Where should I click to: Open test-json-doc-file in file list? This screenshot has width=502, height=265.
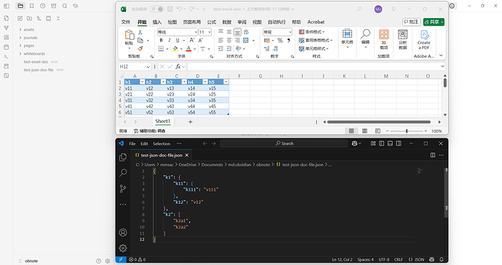39,70
